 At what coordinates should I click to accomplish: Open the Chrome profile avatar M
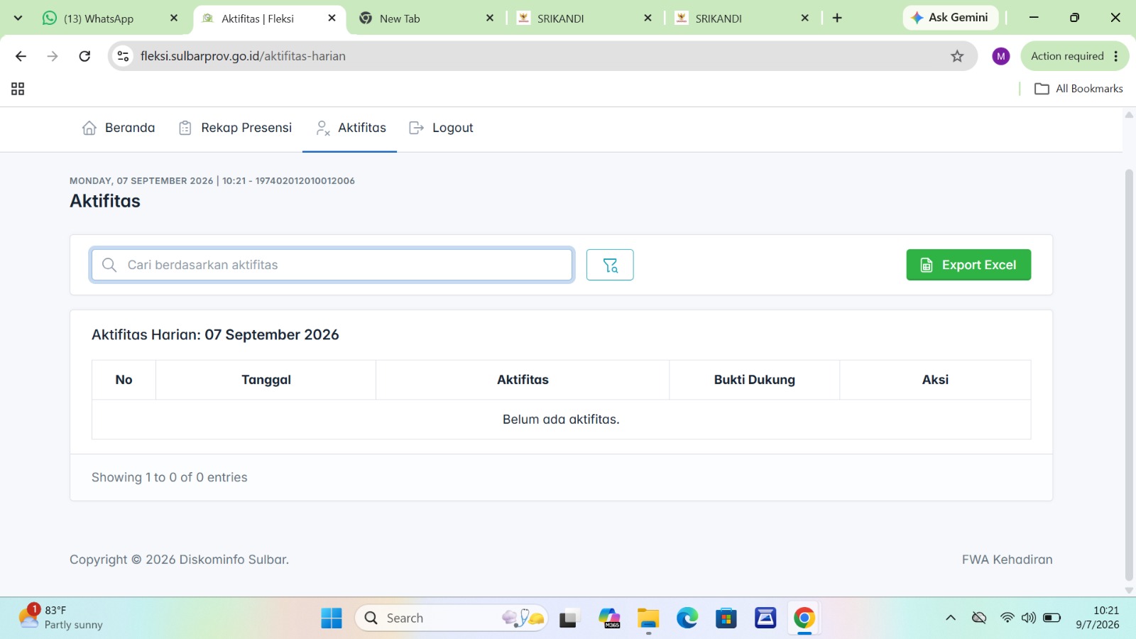(1001, 56)
